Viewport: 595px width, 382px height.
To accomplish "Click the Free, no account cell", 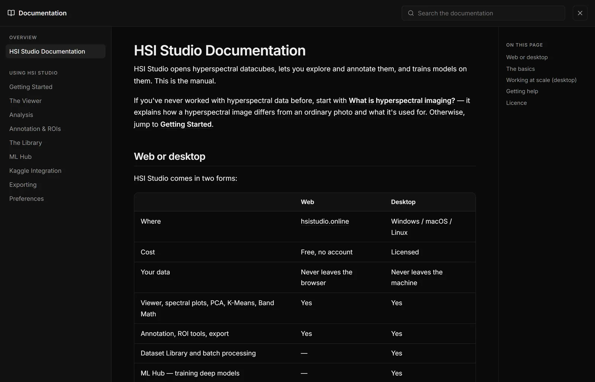I will (x=327, y=252).
